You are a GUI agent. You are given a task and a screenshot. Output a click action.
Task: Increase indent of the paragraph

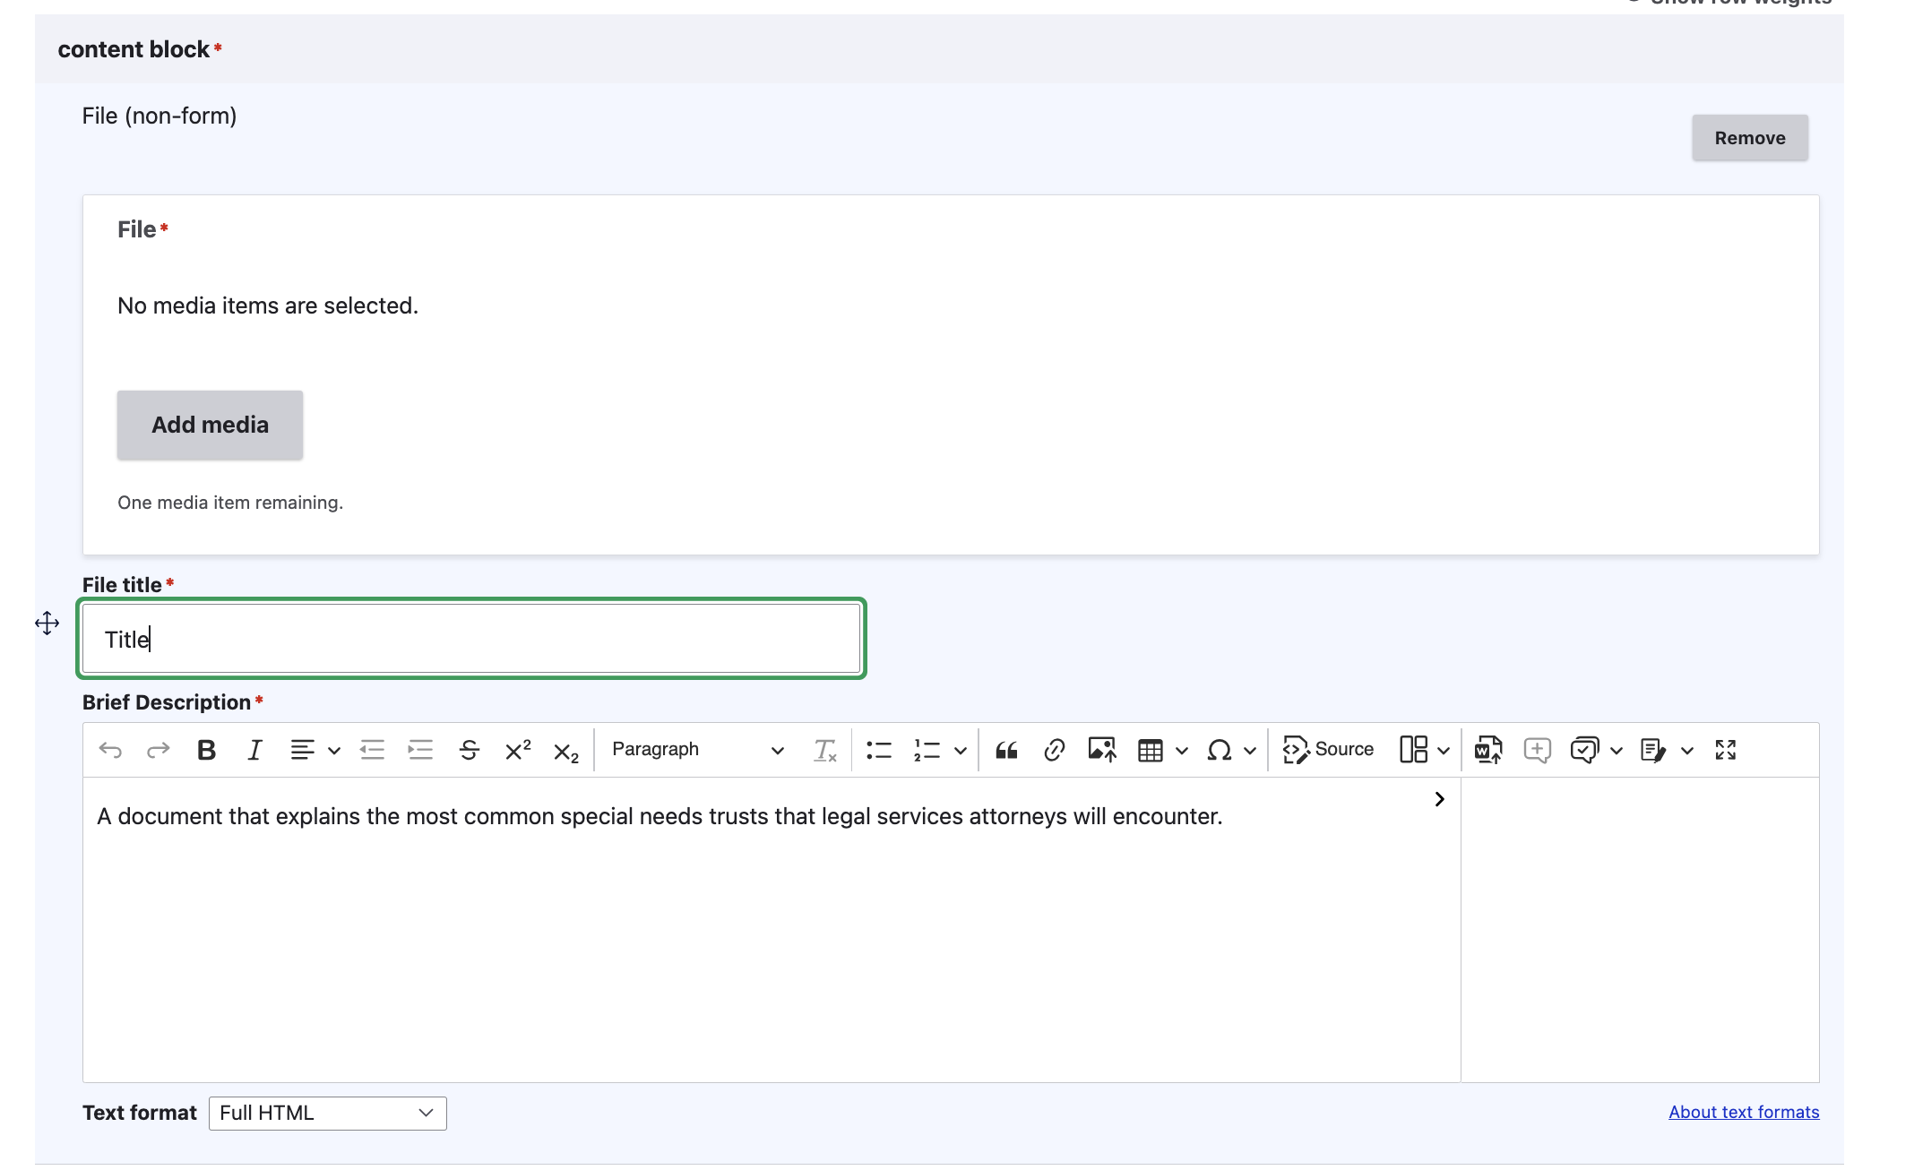coord(420,750)
